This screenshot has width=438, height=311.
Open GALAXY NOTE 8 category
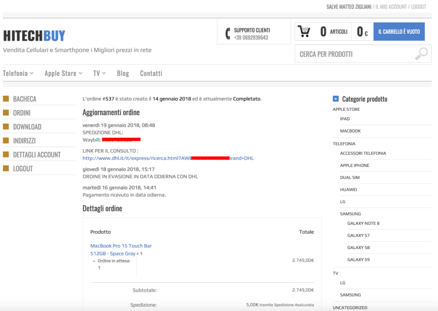point(363,223)
